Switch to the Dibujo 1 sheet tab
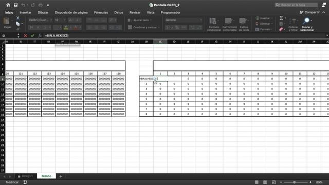Image resolution: width=329 pixels, height=185 pixels. point(25,176)
